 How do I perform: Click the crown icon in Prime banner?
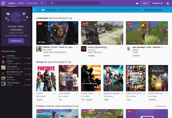(43, 10)
